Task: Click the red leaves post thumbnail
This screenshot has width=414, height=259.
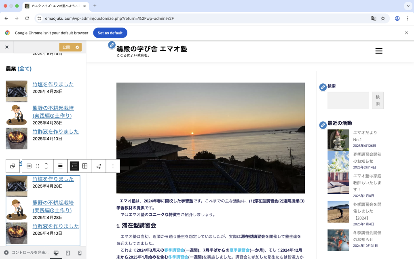Action: [338, 240]
